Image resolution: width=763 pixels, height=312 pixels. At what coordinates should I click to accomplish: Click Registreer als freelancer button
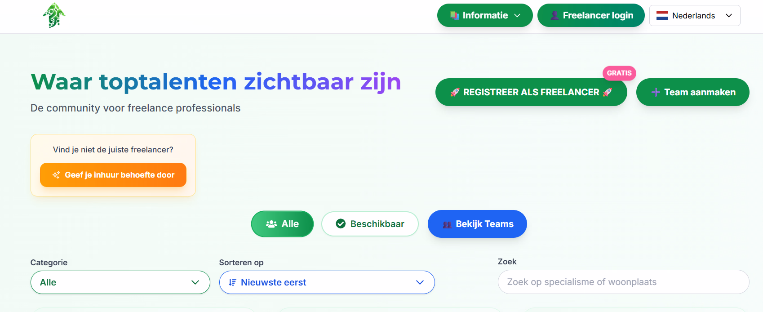531,92
